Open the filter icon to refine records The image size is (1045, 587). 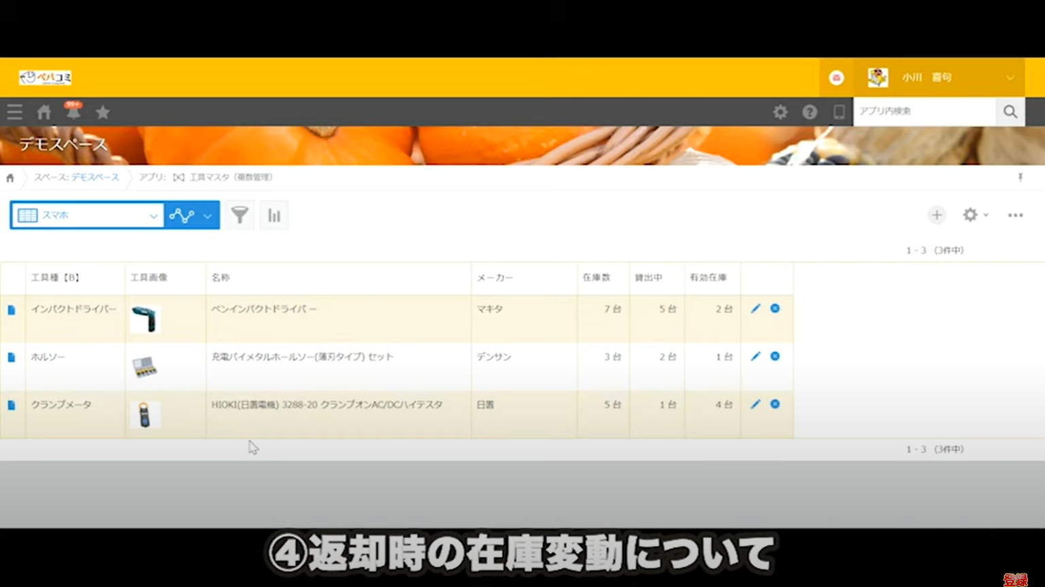tap(239, 215)
